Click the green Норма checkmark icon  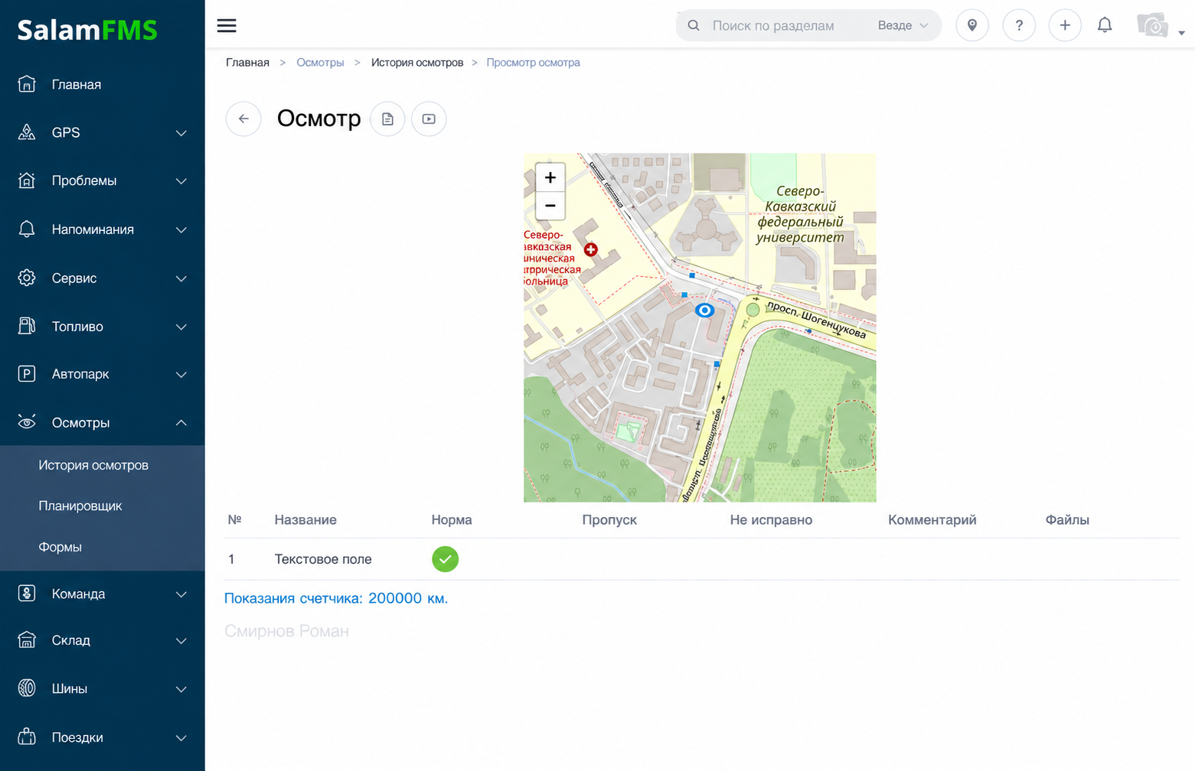click(445, 559)
